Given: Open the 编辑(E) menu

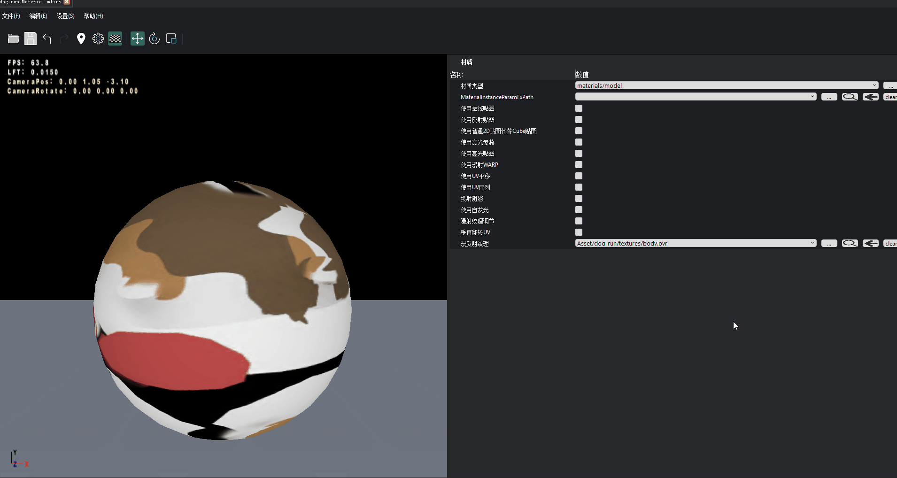Looking at the screenshot, I should click(x=38, y=16).
